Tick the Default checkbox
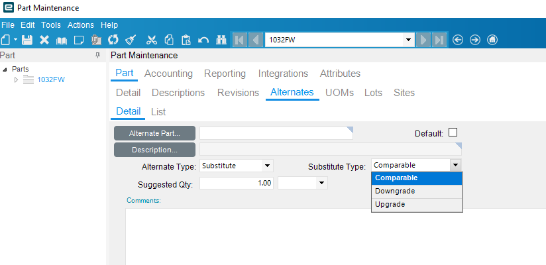 pyautogui.click(x=453, y=132)
